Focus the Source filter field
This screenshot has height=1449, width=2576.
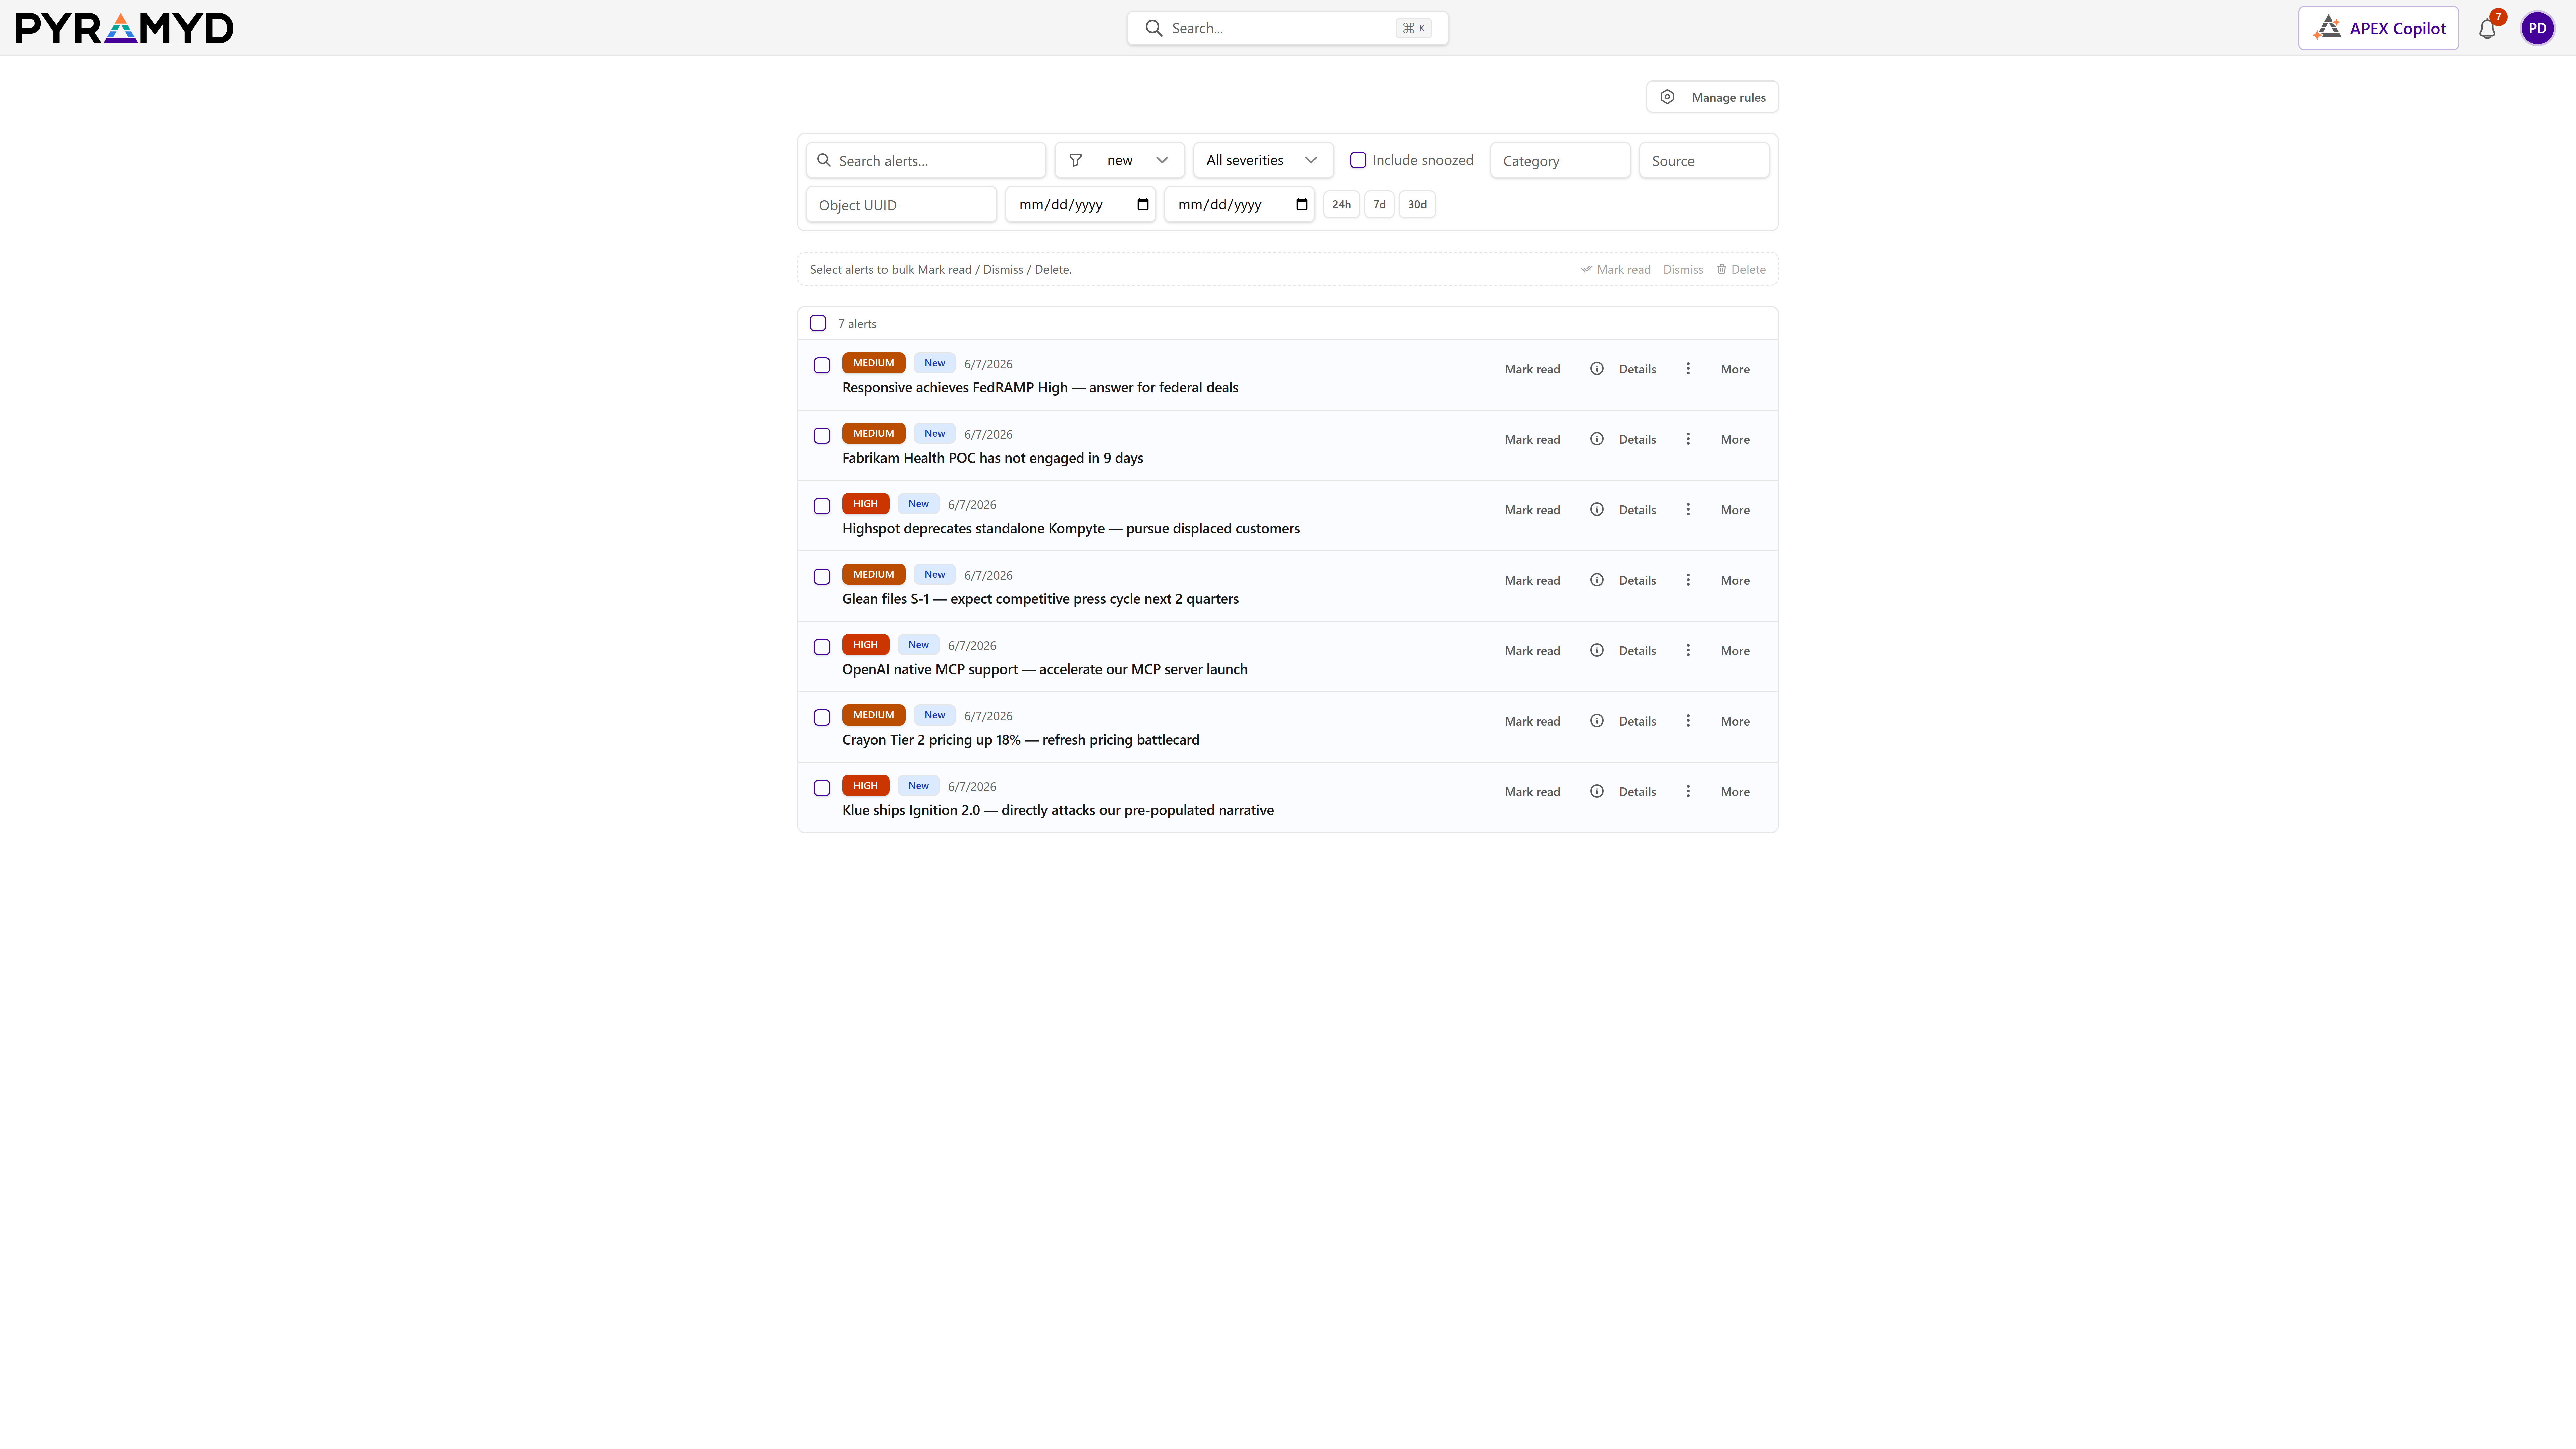pos(1704,160)
